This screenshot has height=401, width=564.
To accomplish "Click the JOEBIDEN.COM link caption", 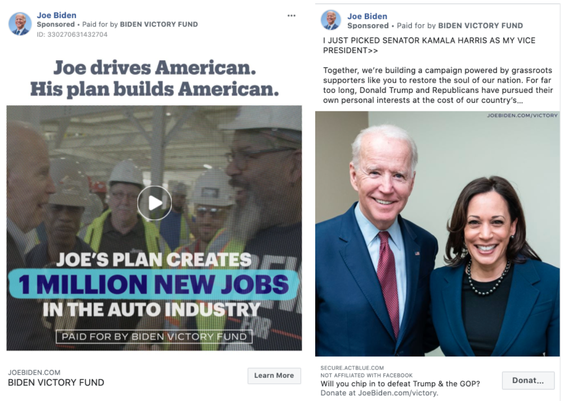I will click(34, 372).
